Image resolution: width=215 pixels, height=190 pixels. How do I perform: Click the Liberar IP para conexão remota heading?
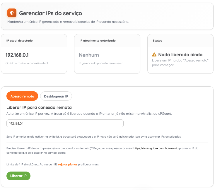click(x=39, y=107)
